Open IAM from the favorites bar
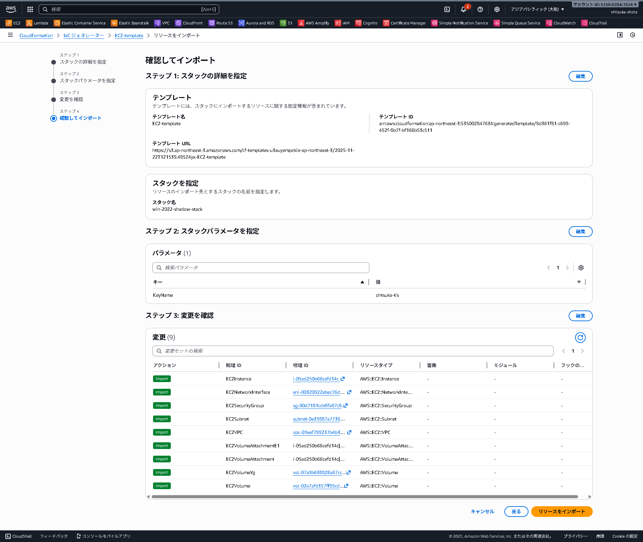Viewport: 643px width, 542px height. pos(342,23)
